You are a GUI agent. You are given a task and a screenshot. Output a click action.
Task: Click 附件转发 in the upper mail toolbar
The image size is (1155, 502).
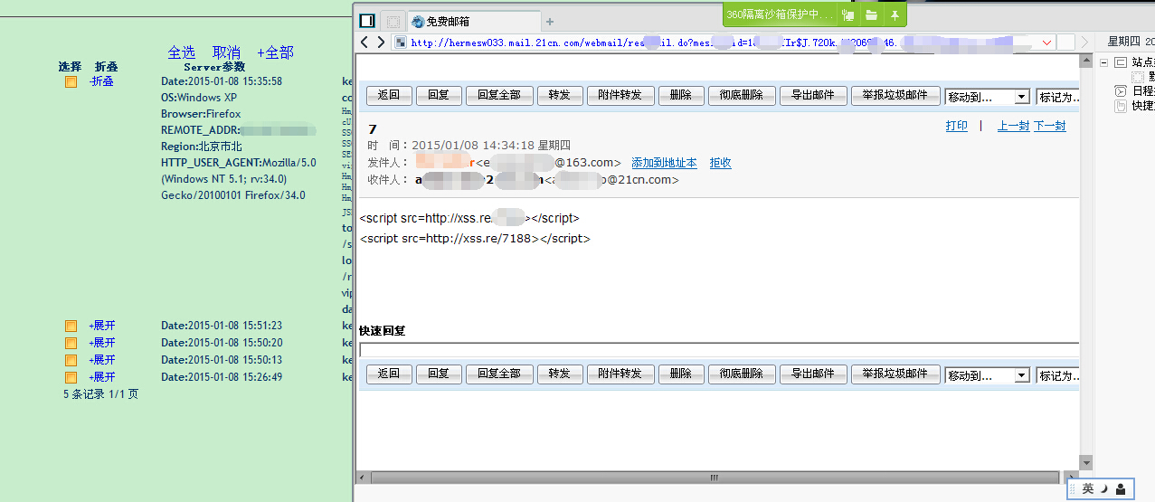point(620,95)
